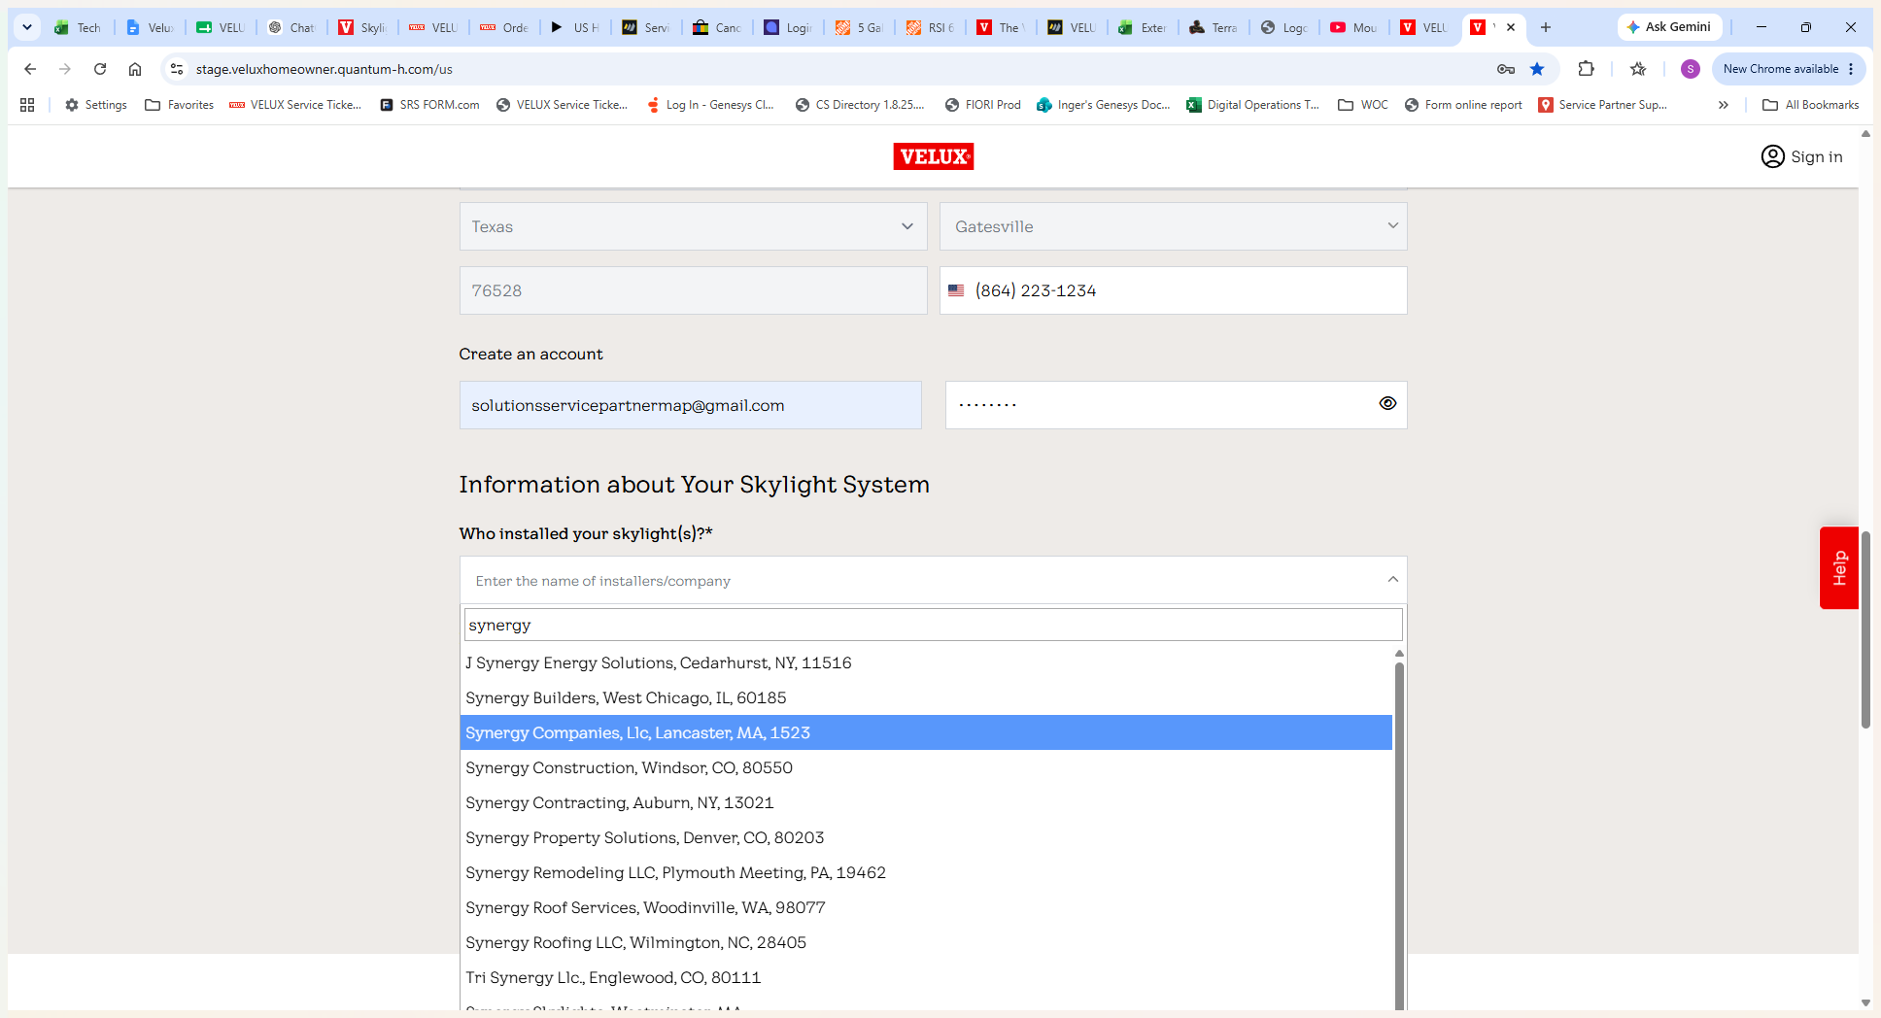This screenshot has width=1881, height=1018.
Task: Switch to the Mou YouTube tab
Action: tap(1355, 27)
